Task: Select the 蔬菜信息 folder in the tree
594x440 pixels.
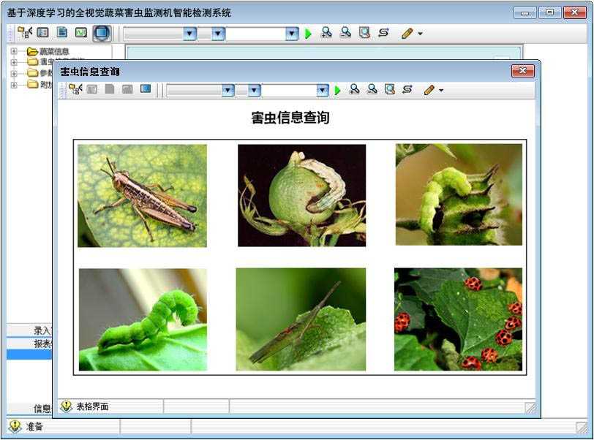Action: pyautogui.click(x=54, y=51)
